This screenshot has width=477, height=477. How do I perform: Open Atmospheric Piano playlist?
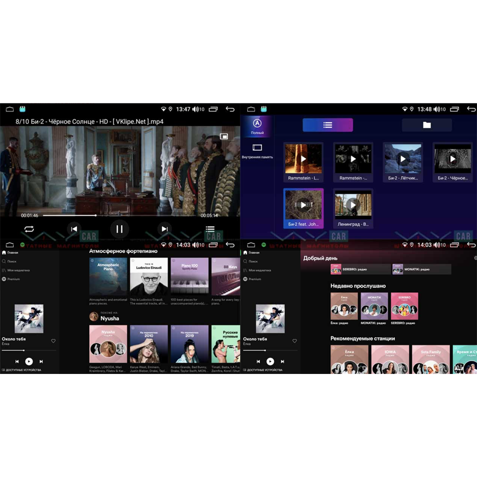point(108,281)
